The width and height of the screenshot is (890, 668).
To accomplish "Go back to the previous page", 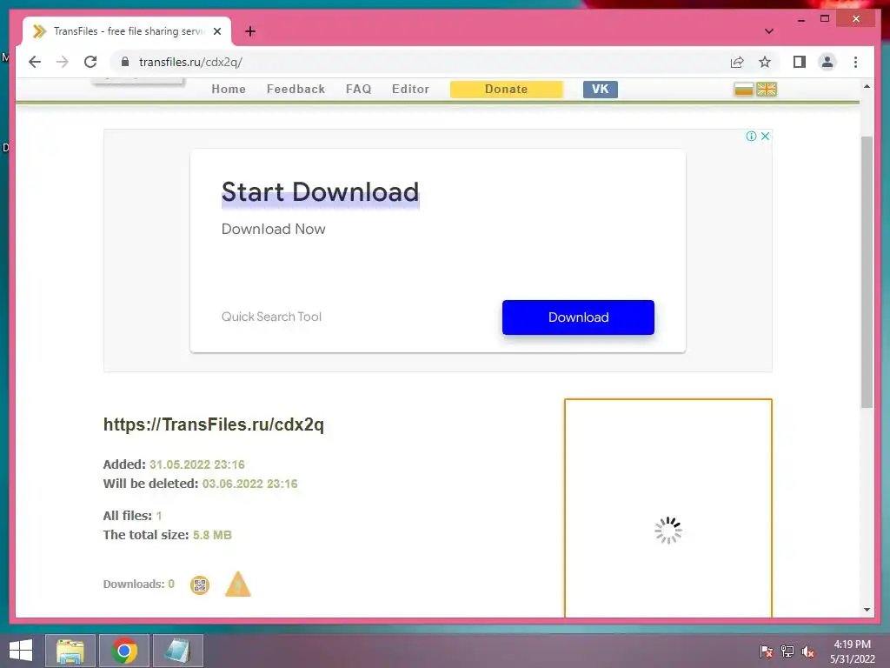I will pos(35,62).
